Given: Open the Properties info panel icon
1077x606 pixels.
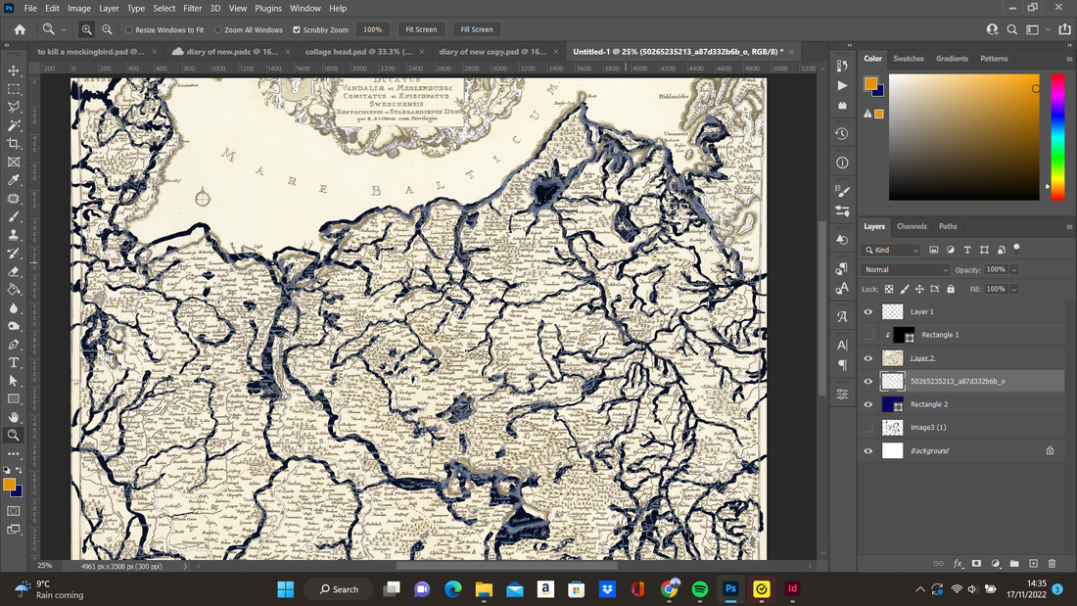Looking at the screenshot, I should [842, 163].
